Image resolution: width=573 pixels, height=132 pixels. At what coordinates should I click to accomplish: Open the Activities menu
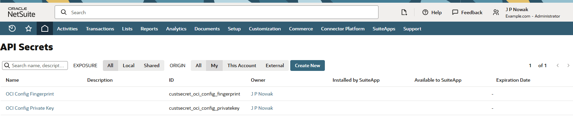click(x=67, y=29)
